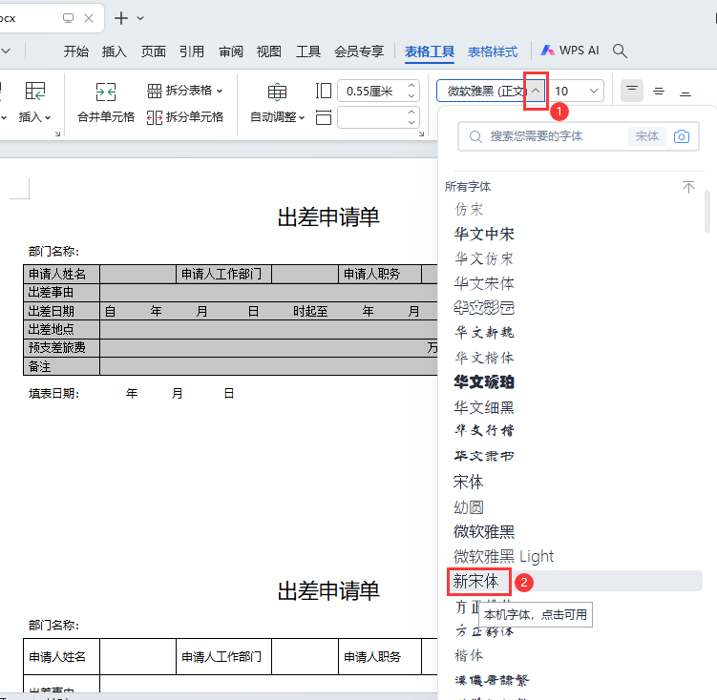Click the column width icon
Viewport: 717px width, 700px height.
(x=324, y=117)
